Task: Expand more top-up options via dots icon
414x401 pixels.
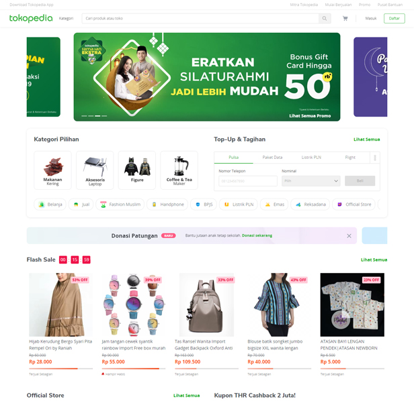Action: [375, 158]
